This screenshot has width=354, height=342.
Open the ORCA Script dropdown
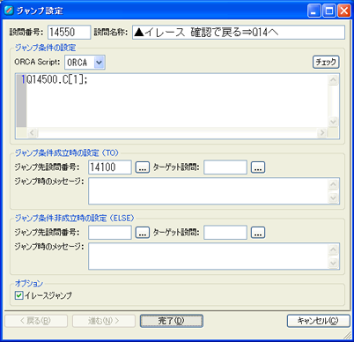coord(100,63)
